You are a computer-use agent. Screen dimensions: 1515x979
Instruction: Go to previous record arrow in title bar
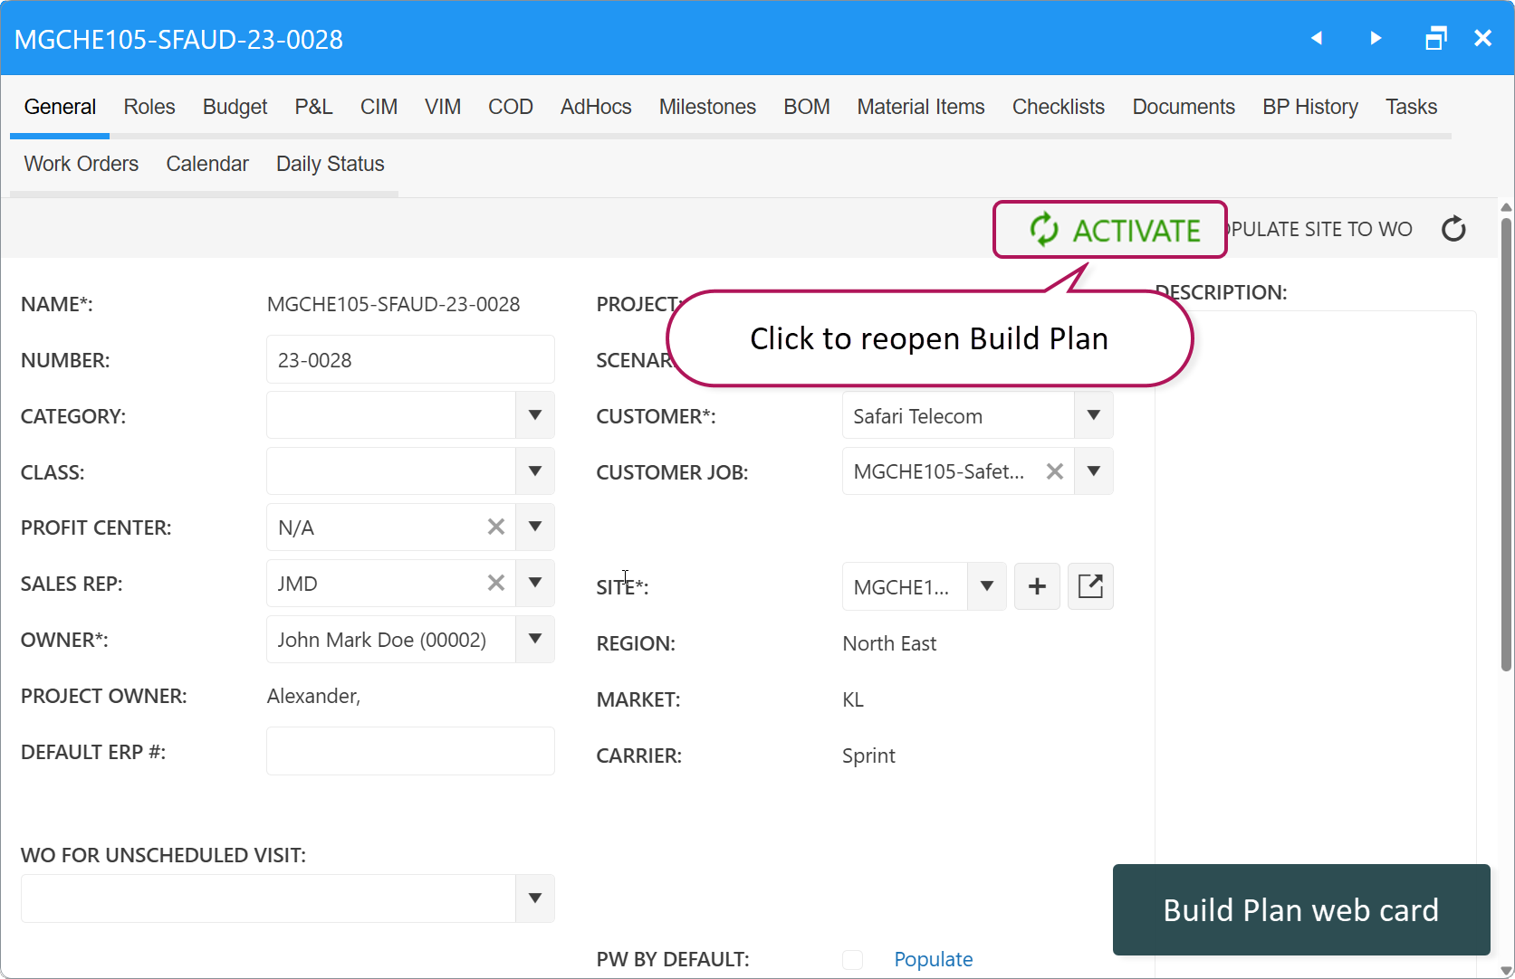(x=1317, y=38)
